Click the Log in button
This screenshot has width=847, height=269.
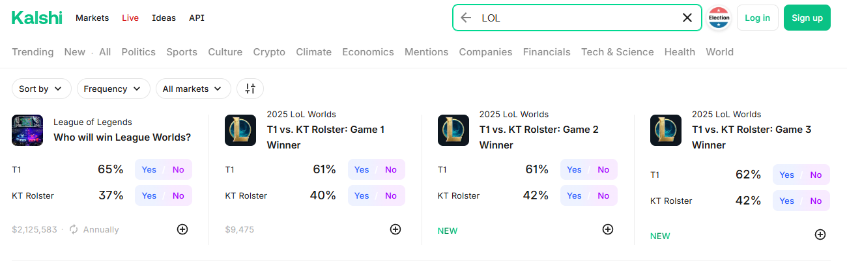[757, 18]
